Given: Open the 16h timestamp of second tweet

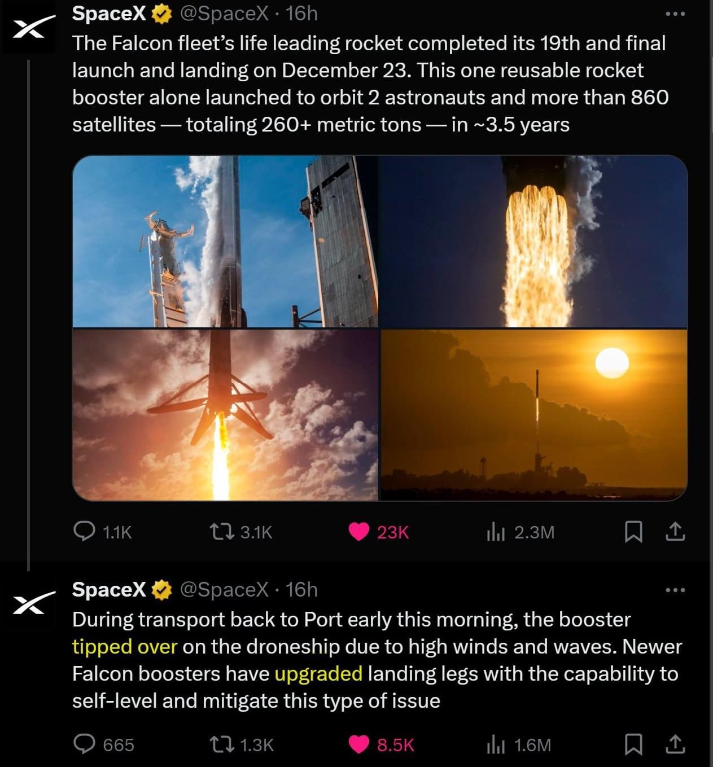Looking at the screenshot, I should coord(301,590).
